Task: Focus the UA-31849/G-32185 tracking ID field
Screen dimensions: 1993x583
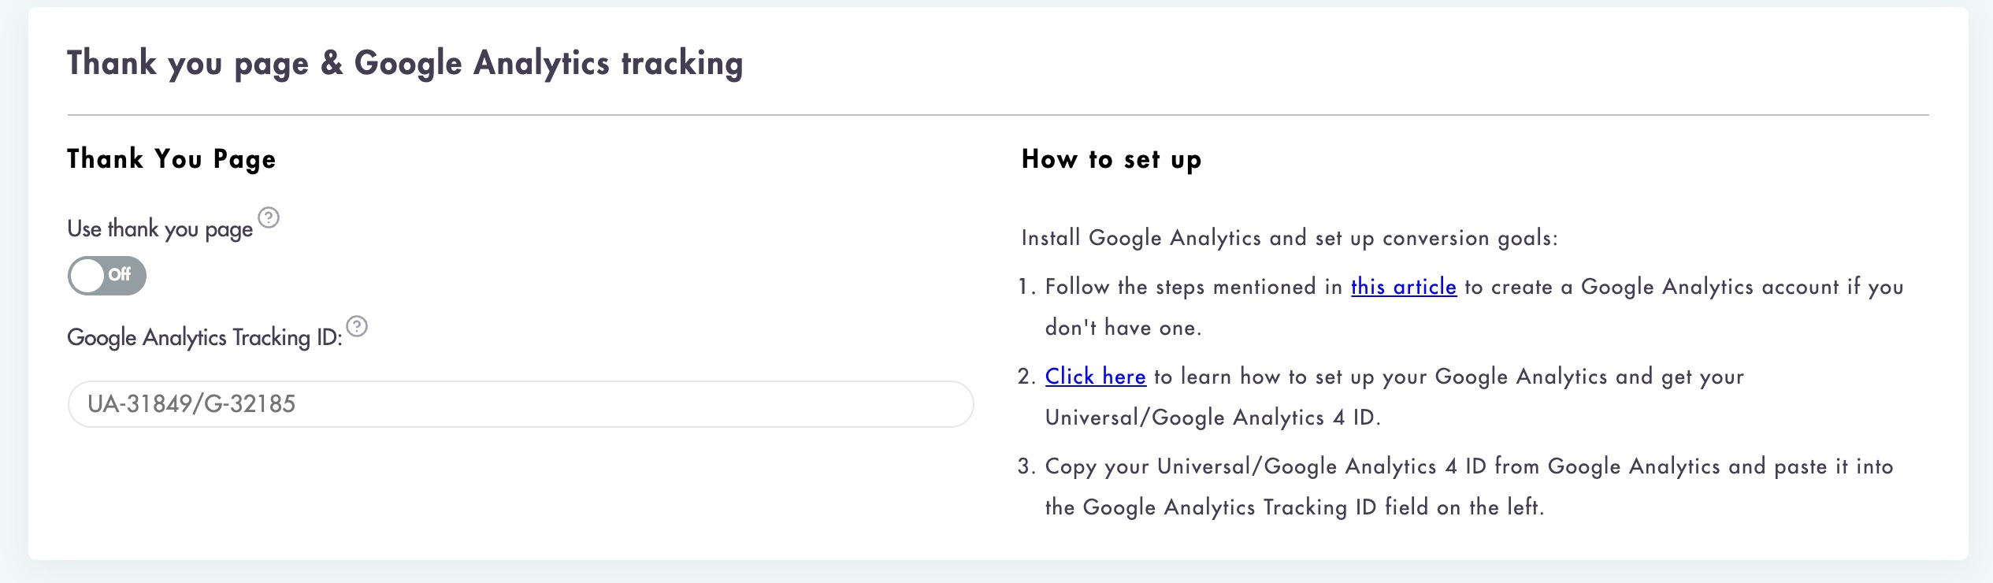Action: click(x=521, y=404)
